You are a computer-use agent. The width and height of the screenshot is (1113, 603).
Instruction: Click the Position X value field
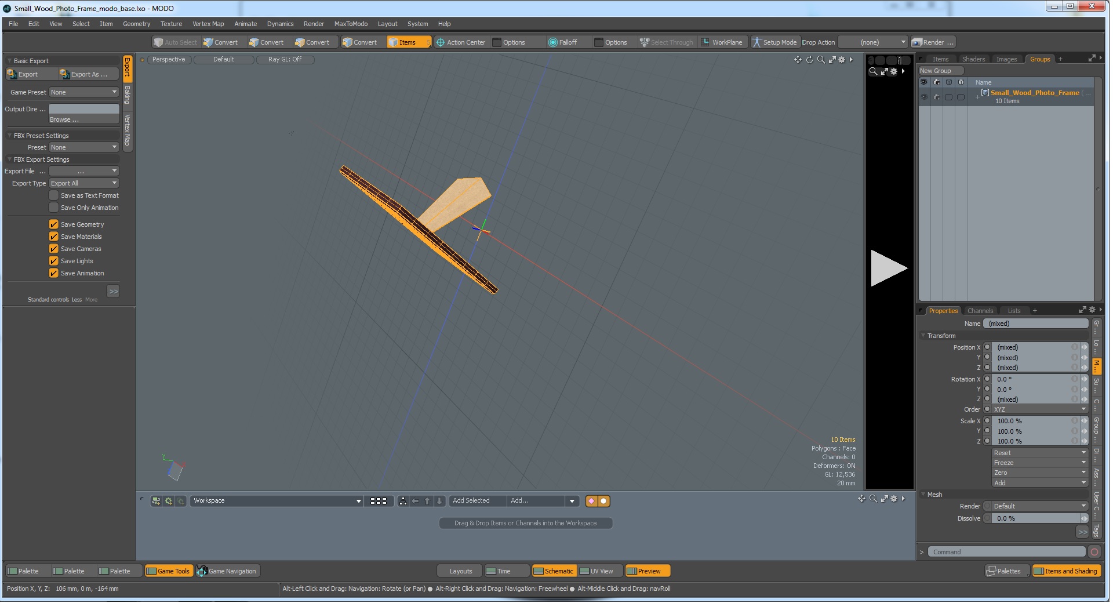pos(1035,347)
